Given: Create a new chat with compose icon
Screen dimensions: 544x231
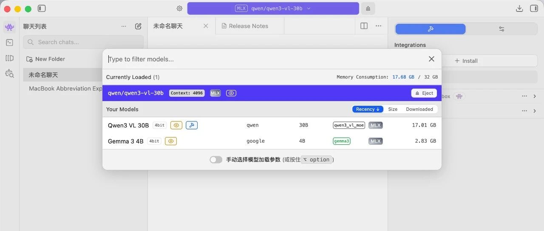Looking at the screenshot, I should (138, 26).
